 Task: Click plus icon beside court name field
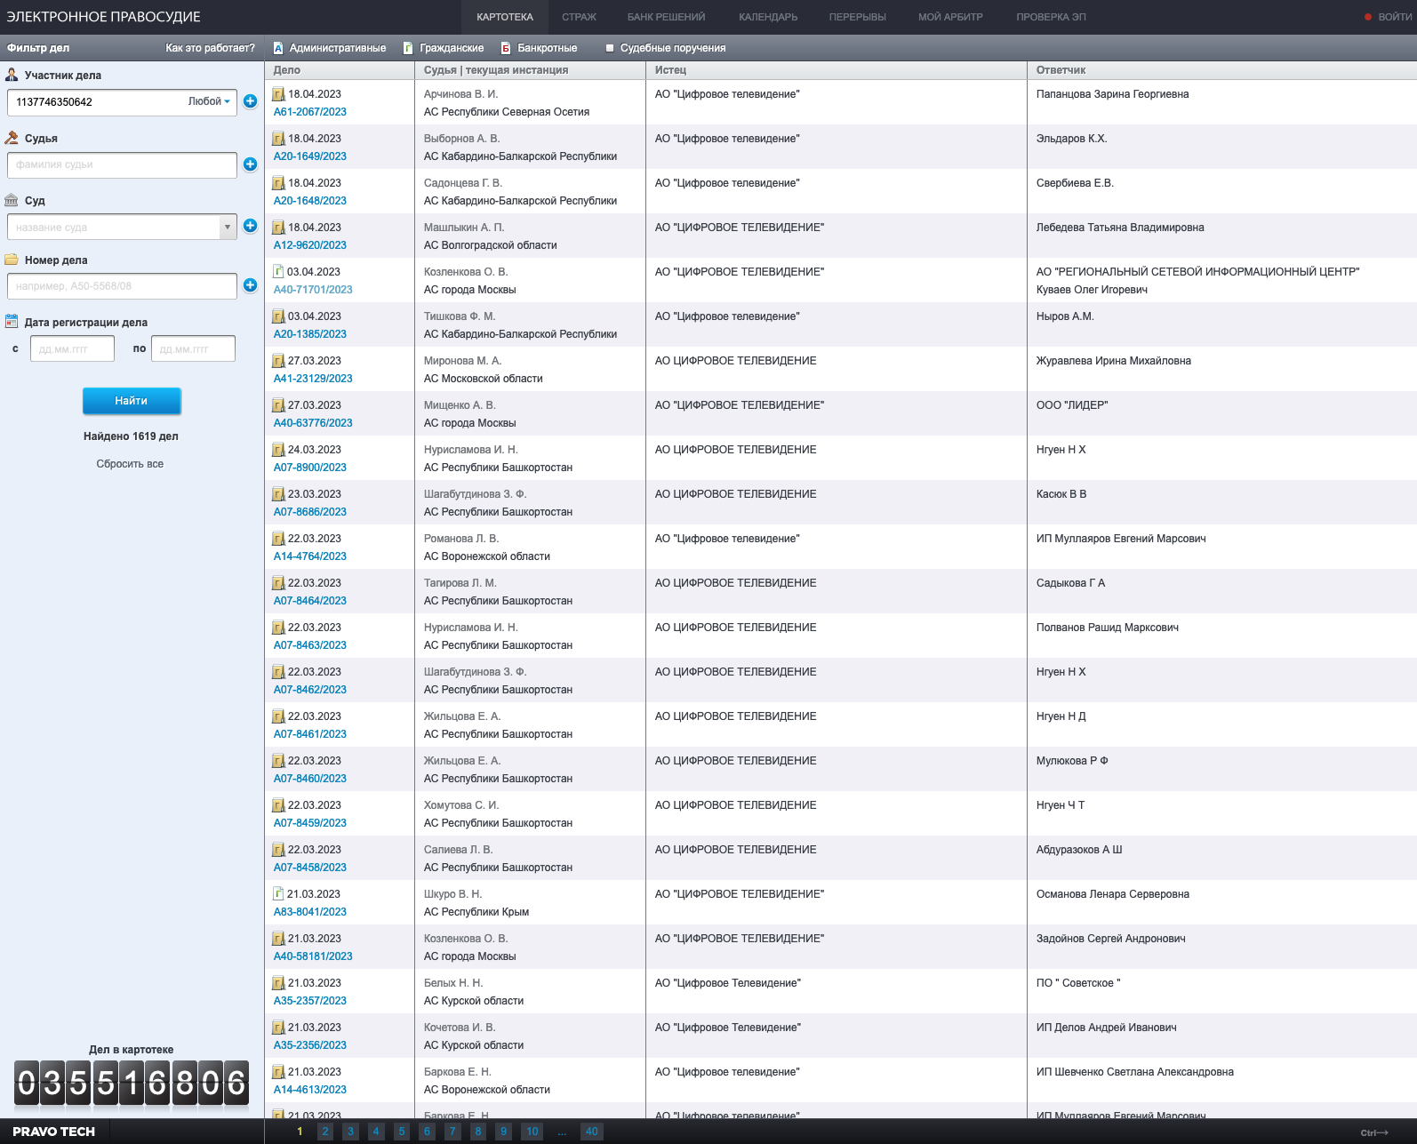(250, 226)
